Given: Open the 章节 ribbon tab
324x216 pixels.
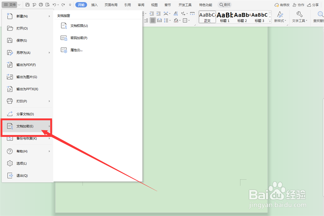Looking at the screenshot, I should click(x=168, y=5).
